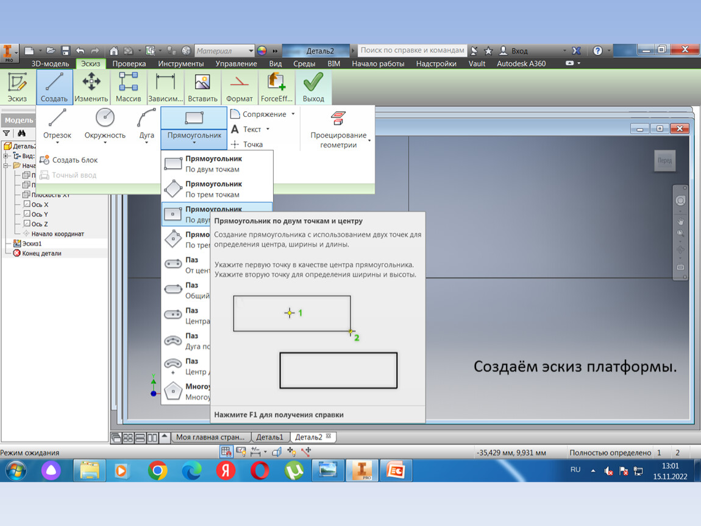Collapse the Начало folder in model tree
Screen dimensions: 701x526
pos(6,165)
